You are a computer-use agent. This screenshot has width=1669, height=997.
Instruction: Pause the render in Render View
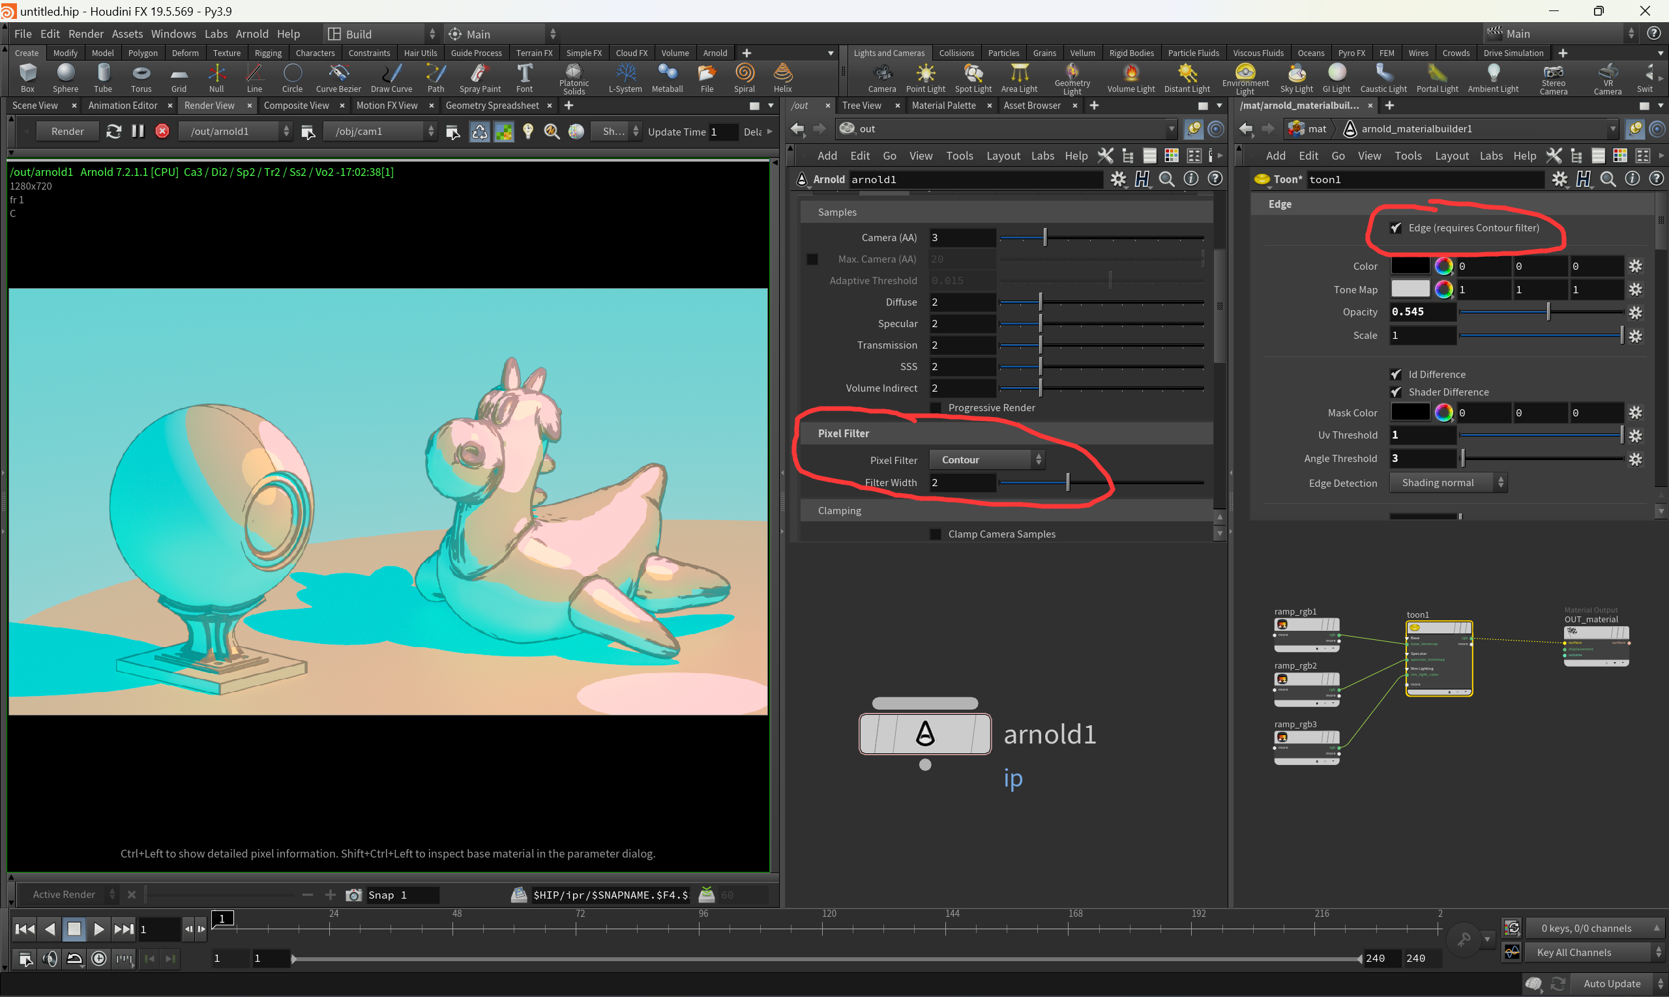coord(138,131)
